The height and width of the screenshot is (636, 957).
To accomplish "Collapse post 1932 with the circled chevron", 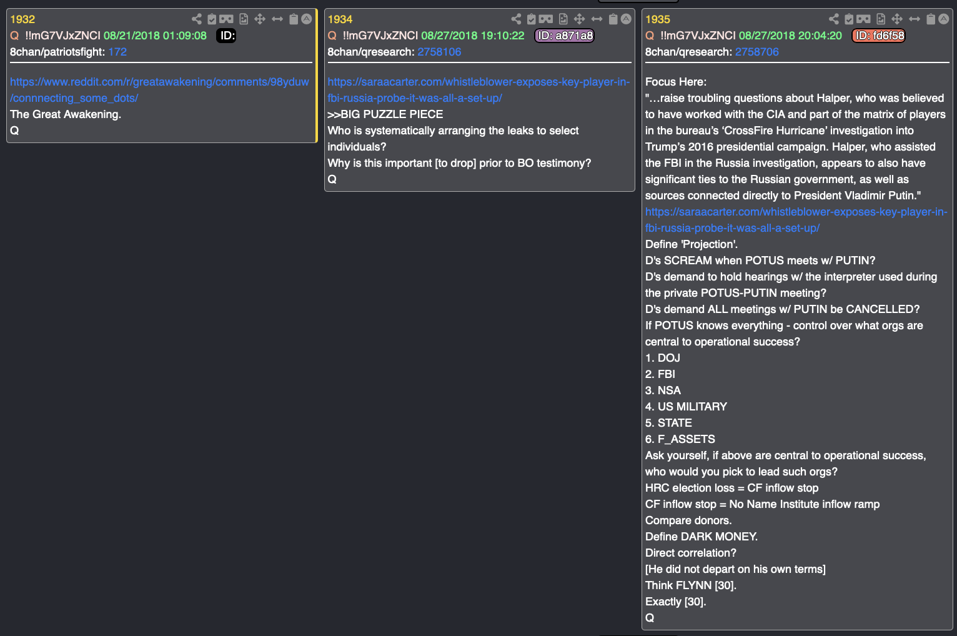I will [x=307, y=19].
